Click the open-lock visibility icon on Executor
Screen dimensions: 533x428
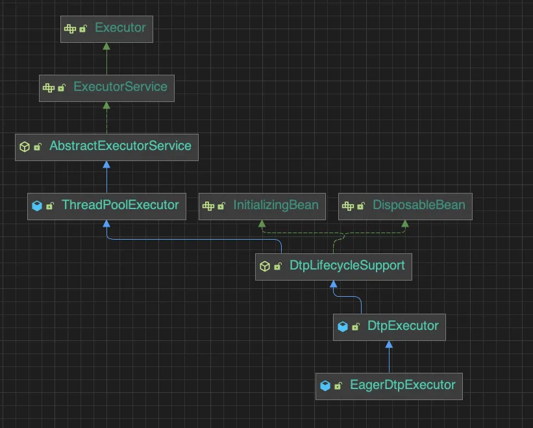(x=83, y=29)
